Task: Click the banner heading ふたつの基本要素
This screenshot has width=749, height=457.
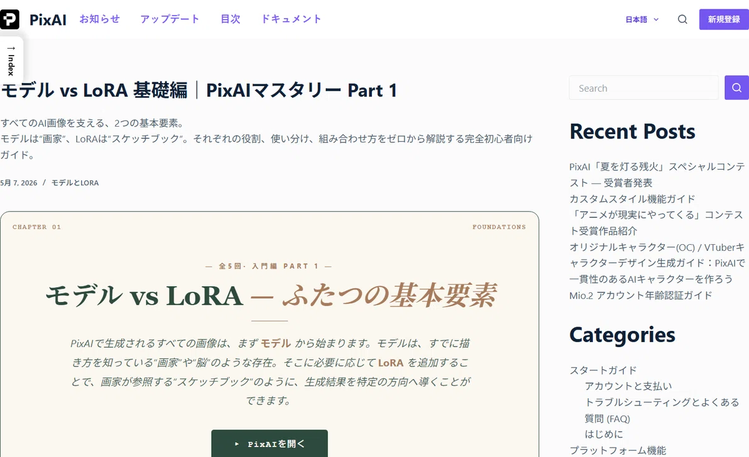Action: (389, 295)
